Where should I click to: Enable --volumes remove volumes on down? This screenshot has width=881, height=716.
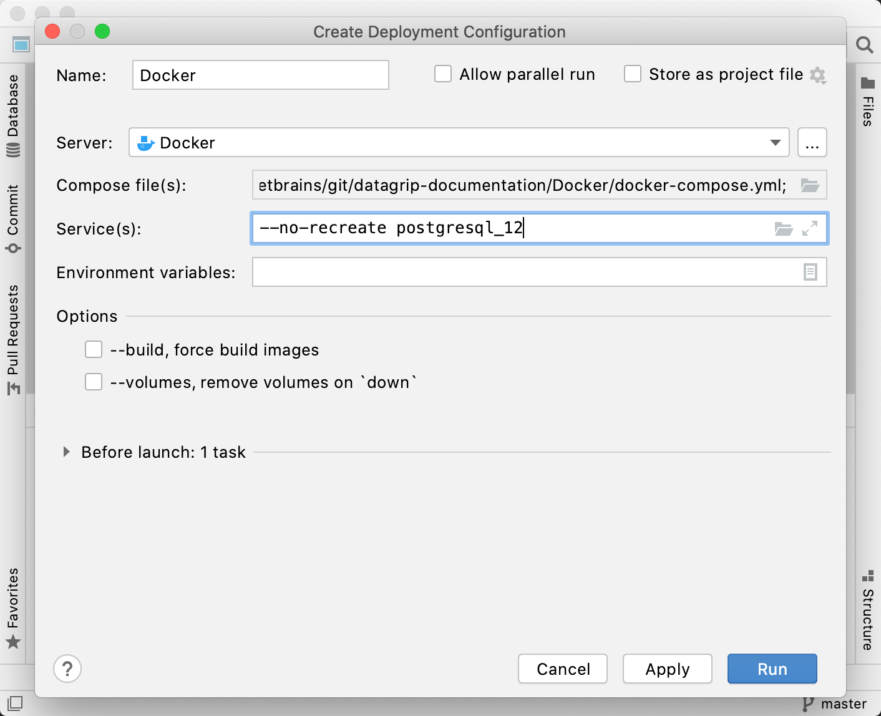(x=94, y=381)
